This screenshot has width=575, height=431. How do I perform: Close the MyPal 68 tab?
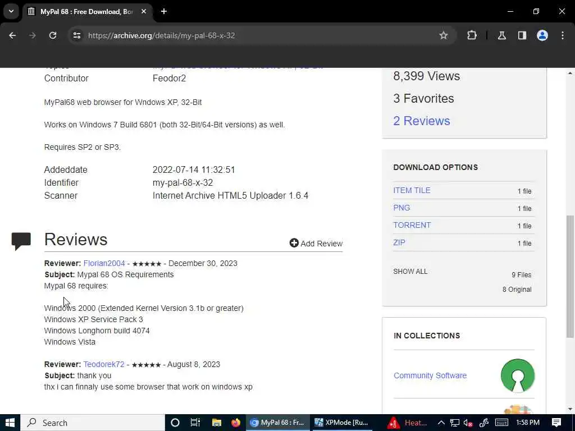click(144, 11)
